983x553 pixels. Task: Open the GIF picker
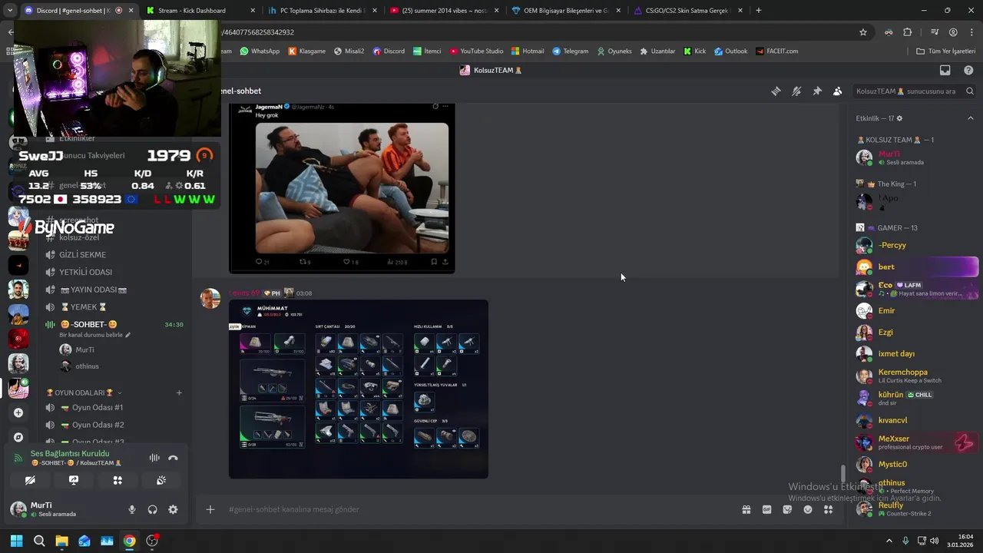[766, 509]
